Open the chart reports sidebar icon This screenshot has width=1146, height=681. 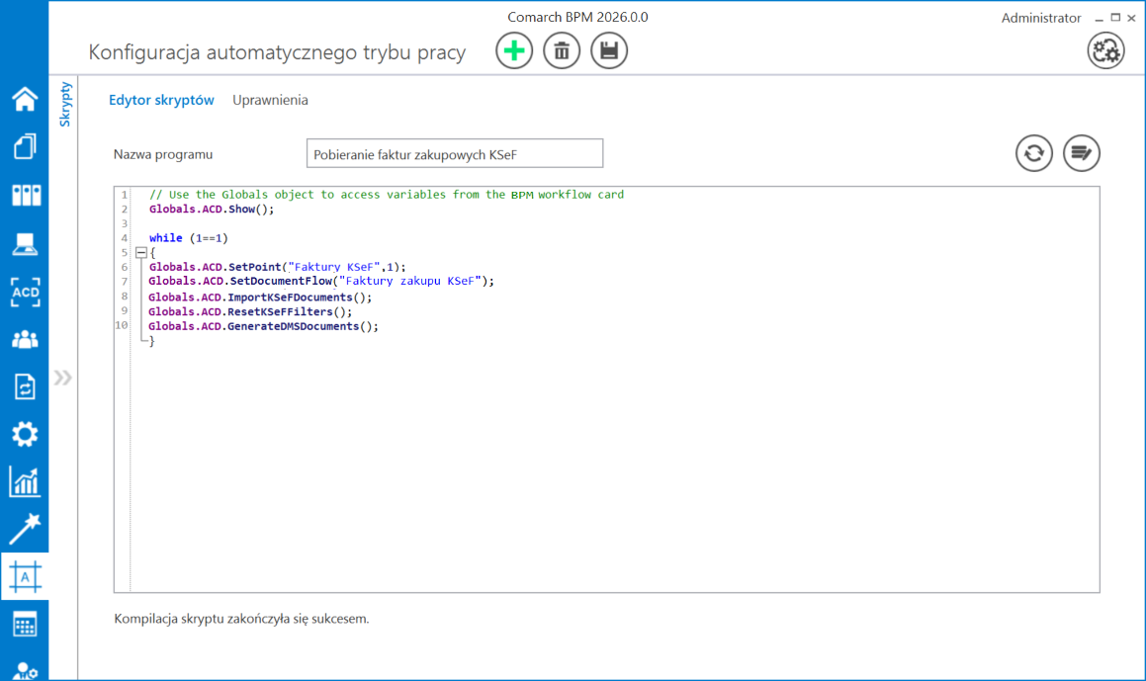pos(25,482)
